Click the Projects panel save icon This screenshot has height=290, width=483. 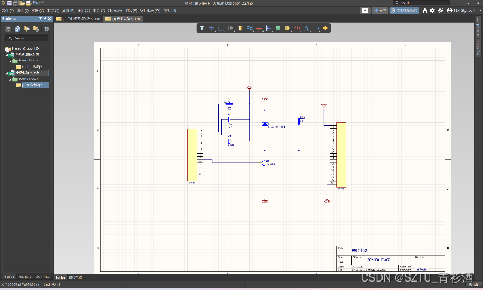point(8,29)
